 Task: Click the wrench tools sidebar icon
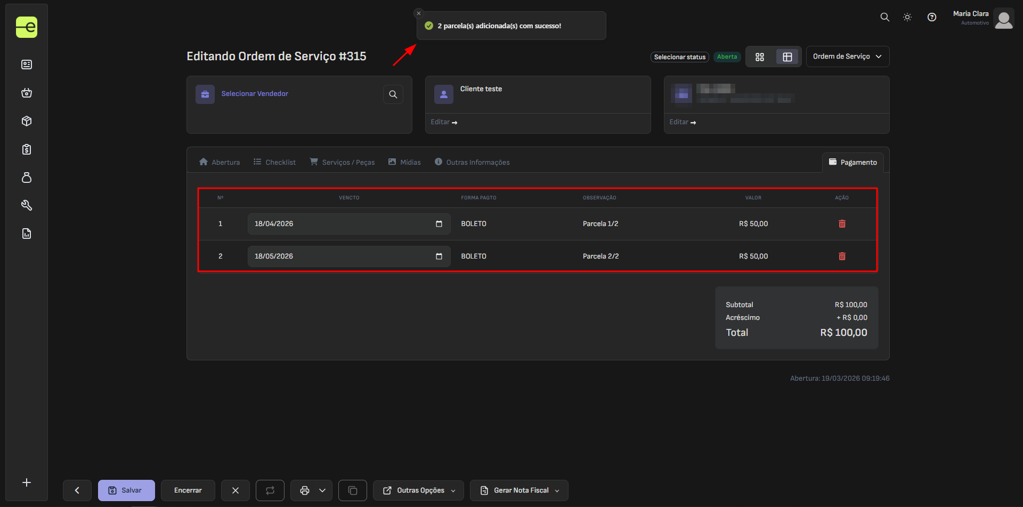(x=27, y=205)
